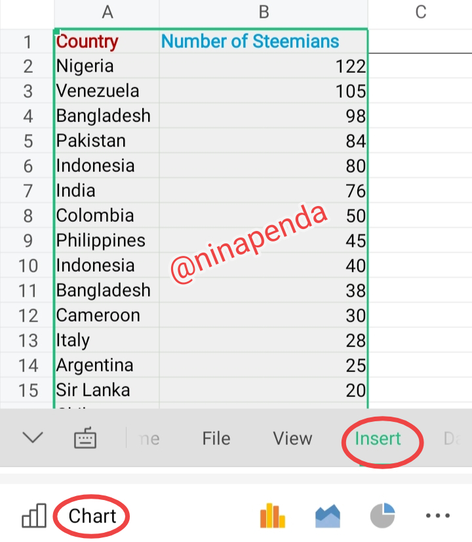
Task: Select row 8 header
Action: click(x=28, y=215)
